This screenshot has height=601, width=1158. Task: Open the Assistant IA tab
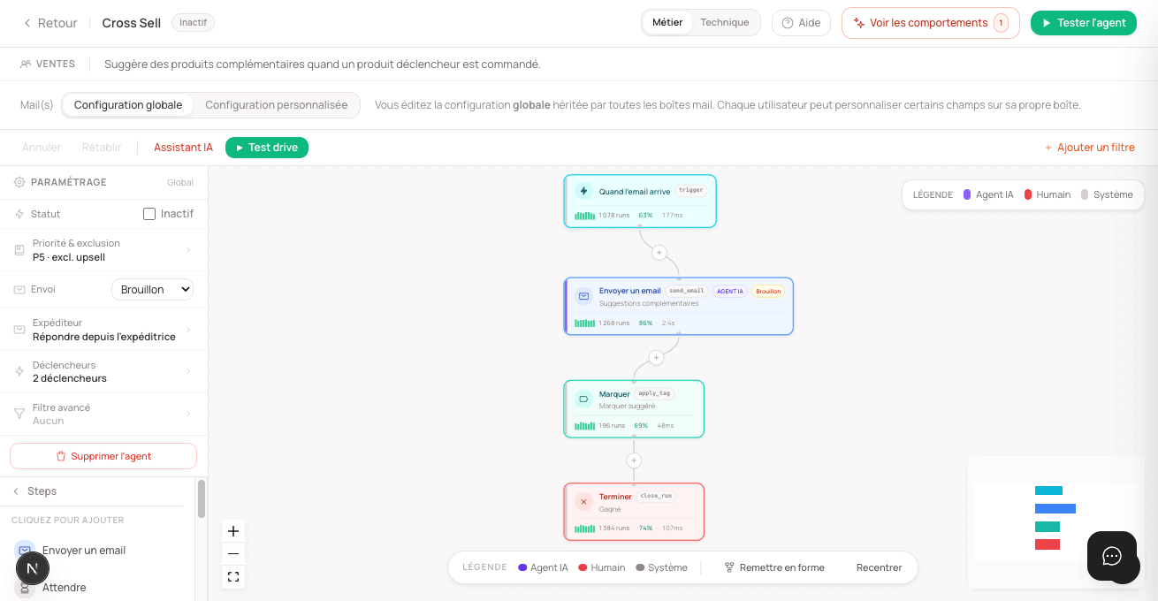[183, 148]
